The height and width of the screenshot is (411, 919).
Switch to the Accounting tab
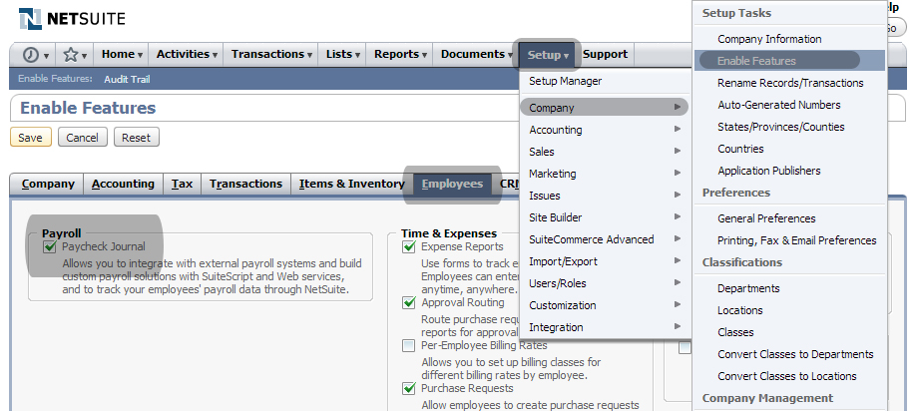click(x=123, y=185)
